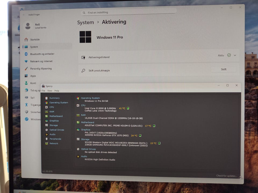Click the CPU heading in Speccy summary

click(83, 105)
